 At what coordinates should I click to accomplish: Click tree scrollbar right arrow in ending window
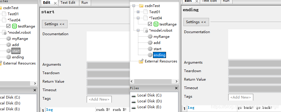click(177, 82)
